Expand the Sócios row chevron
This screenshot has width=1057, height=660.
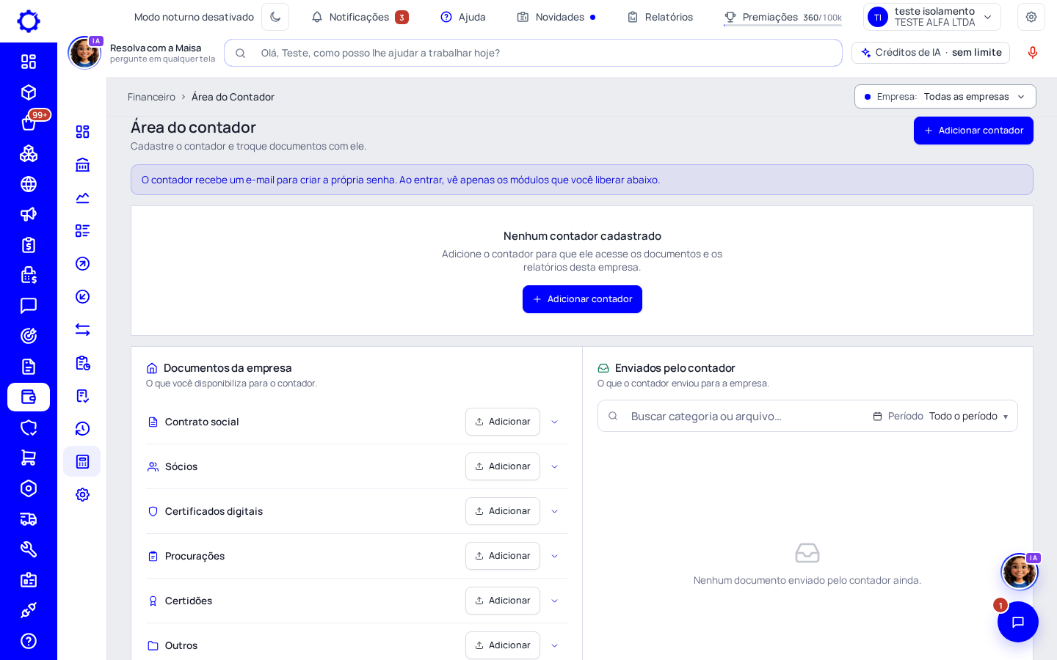[555, 466]
